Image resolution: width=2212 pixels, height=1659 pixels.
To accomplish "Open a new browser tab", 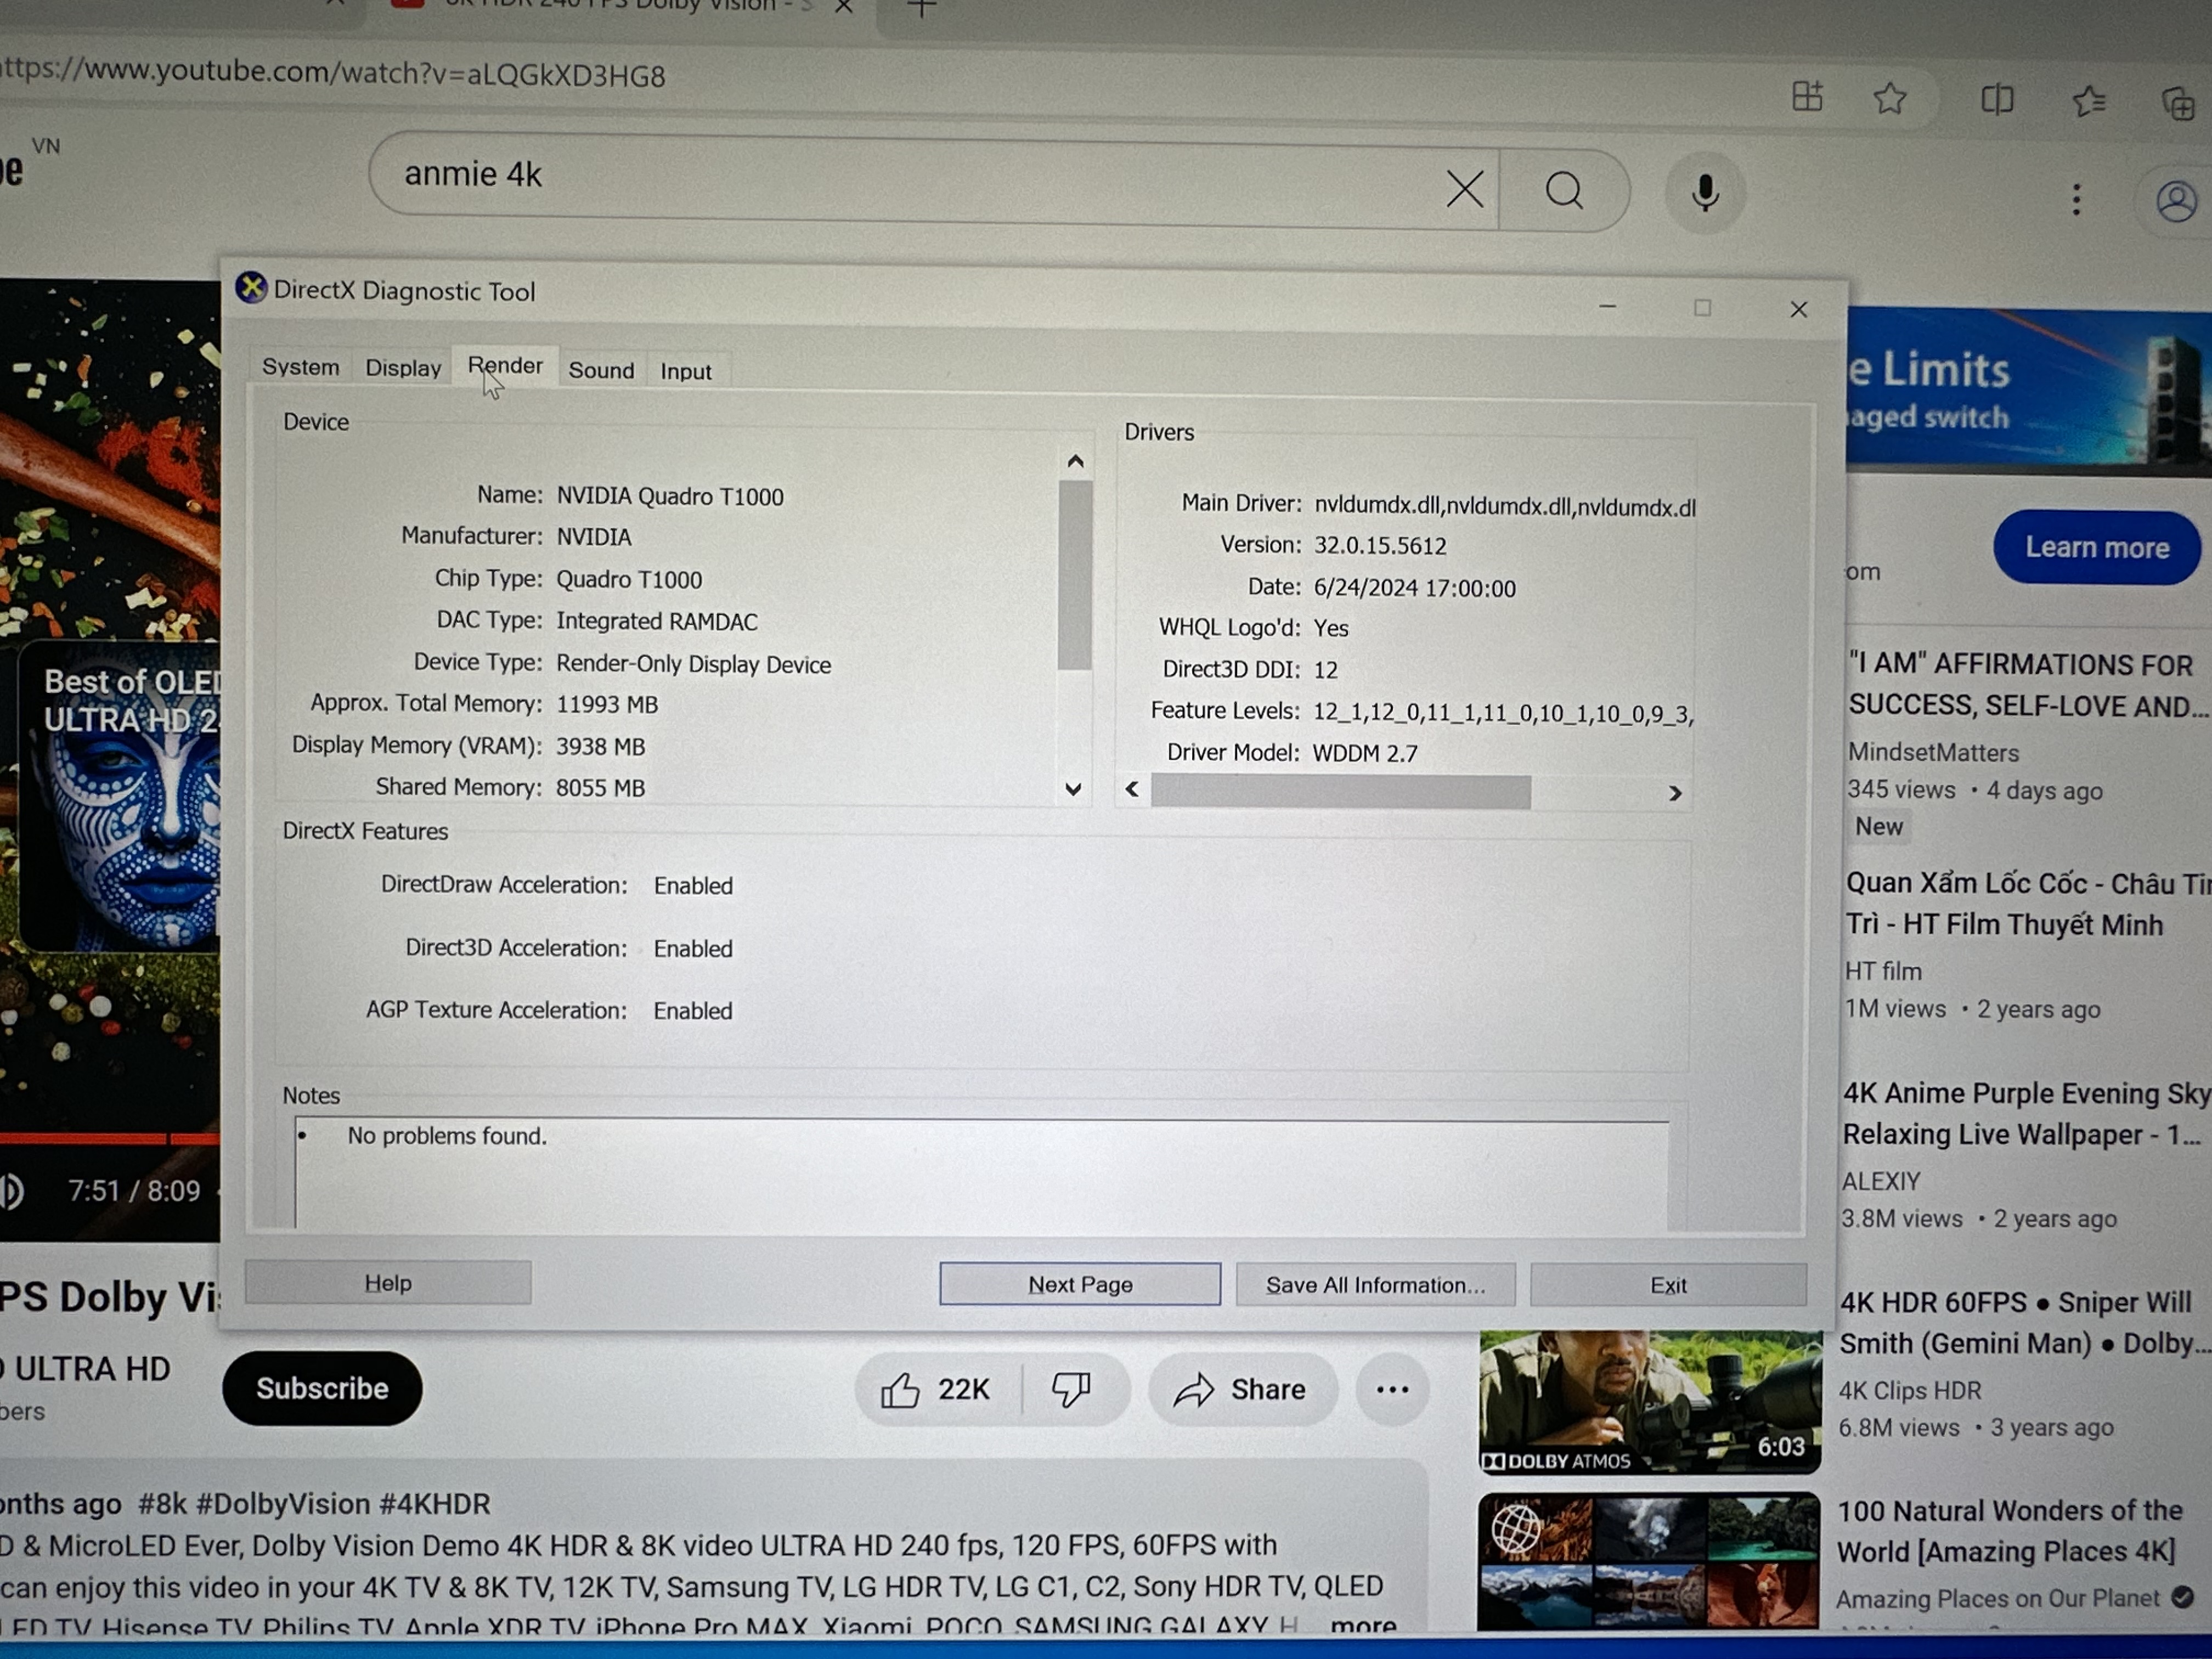I will point(922,9).
